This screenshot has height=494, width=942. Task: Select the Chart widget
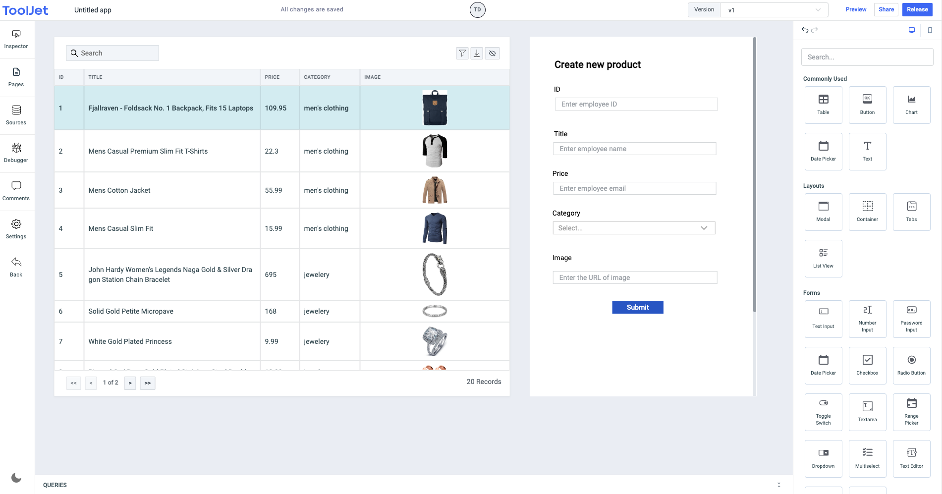[911, 105]
